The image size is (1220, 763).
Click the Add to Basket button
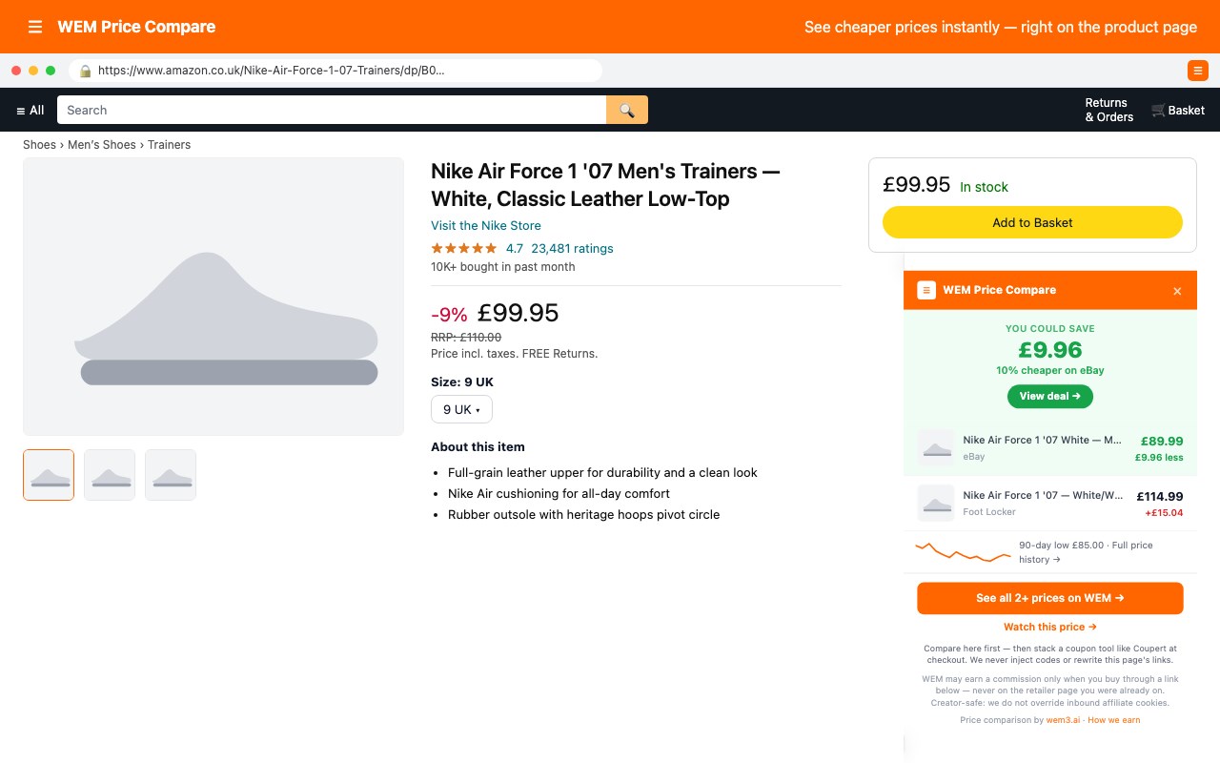pos(1032,222)
